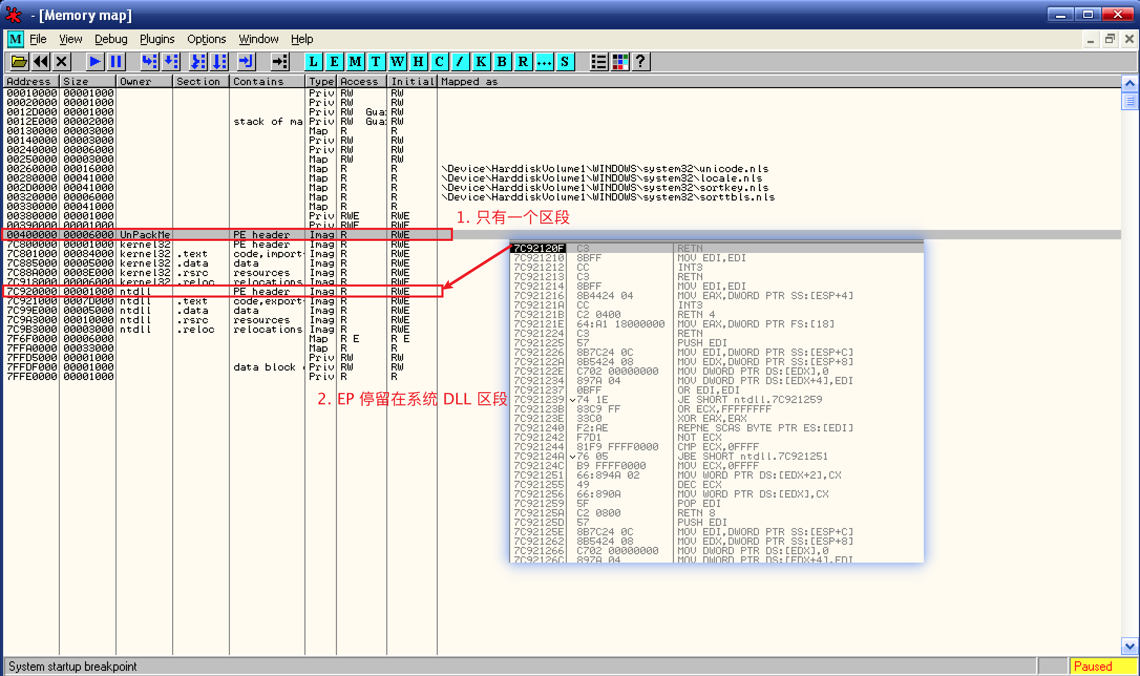
Task: Open the Appearance color grid icon
Action: point(620,62)
